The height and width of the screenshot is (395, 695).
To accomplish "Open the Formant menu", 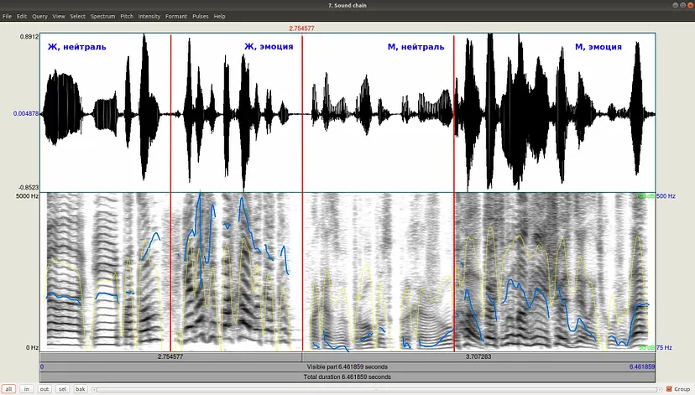I will [x=176, y=17].
